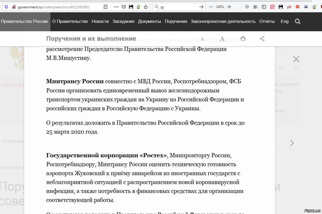The image size is (322, 214).
Task: Click the tracking protection shield icon
Action: coord(6,7)
